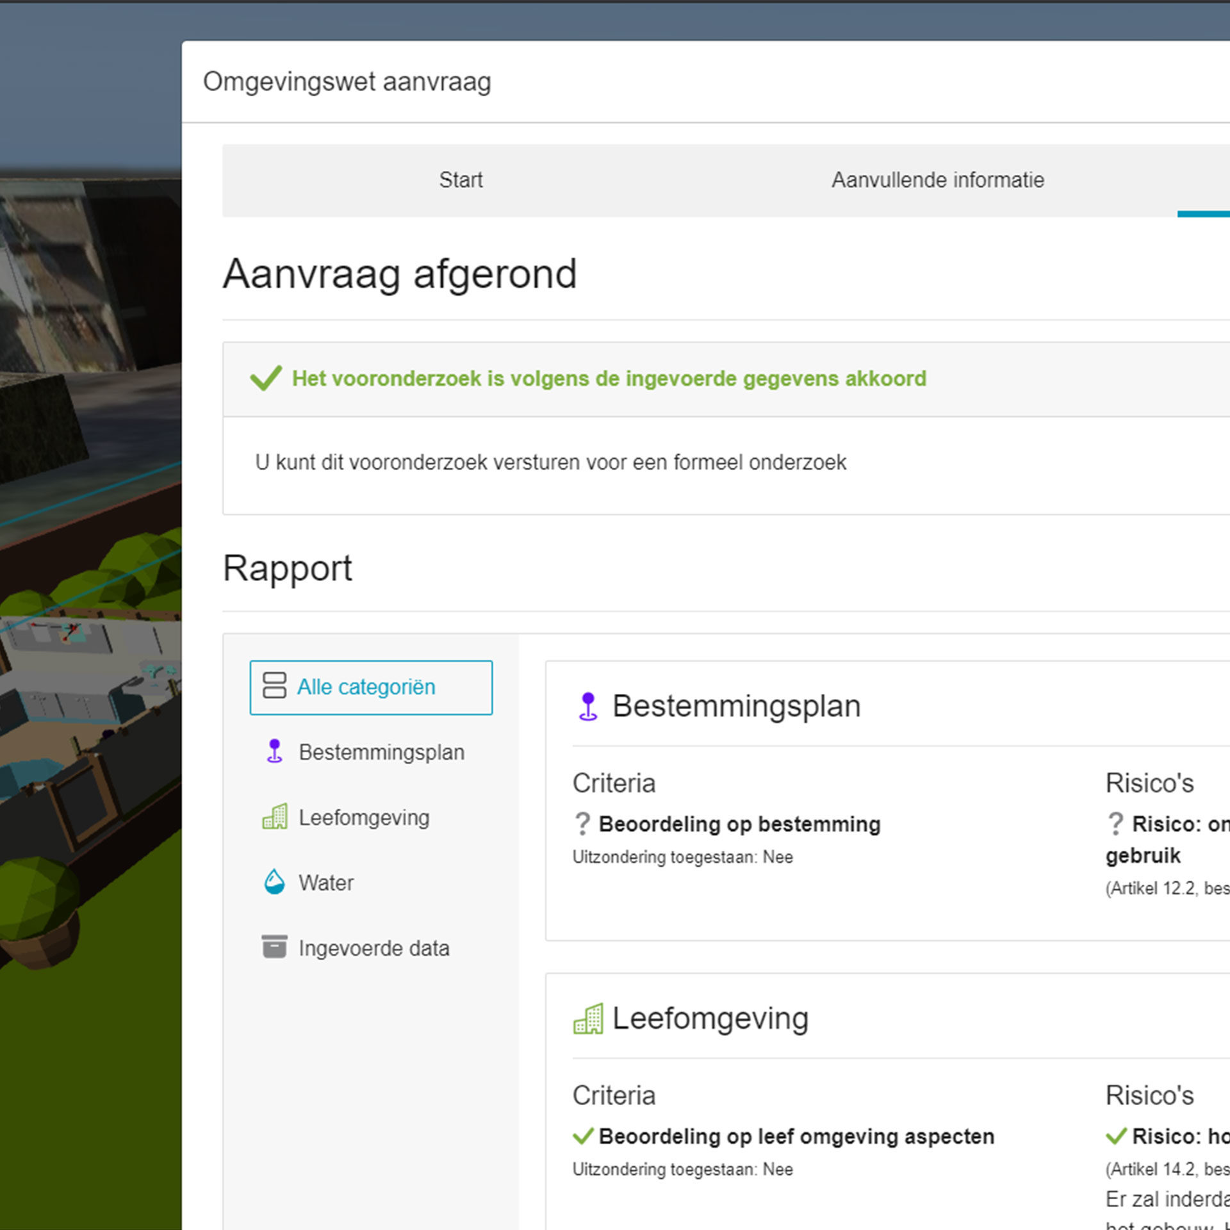This screenshot has width=1230, height=1230.
Task: Open the Start tab
Action: 461,180
